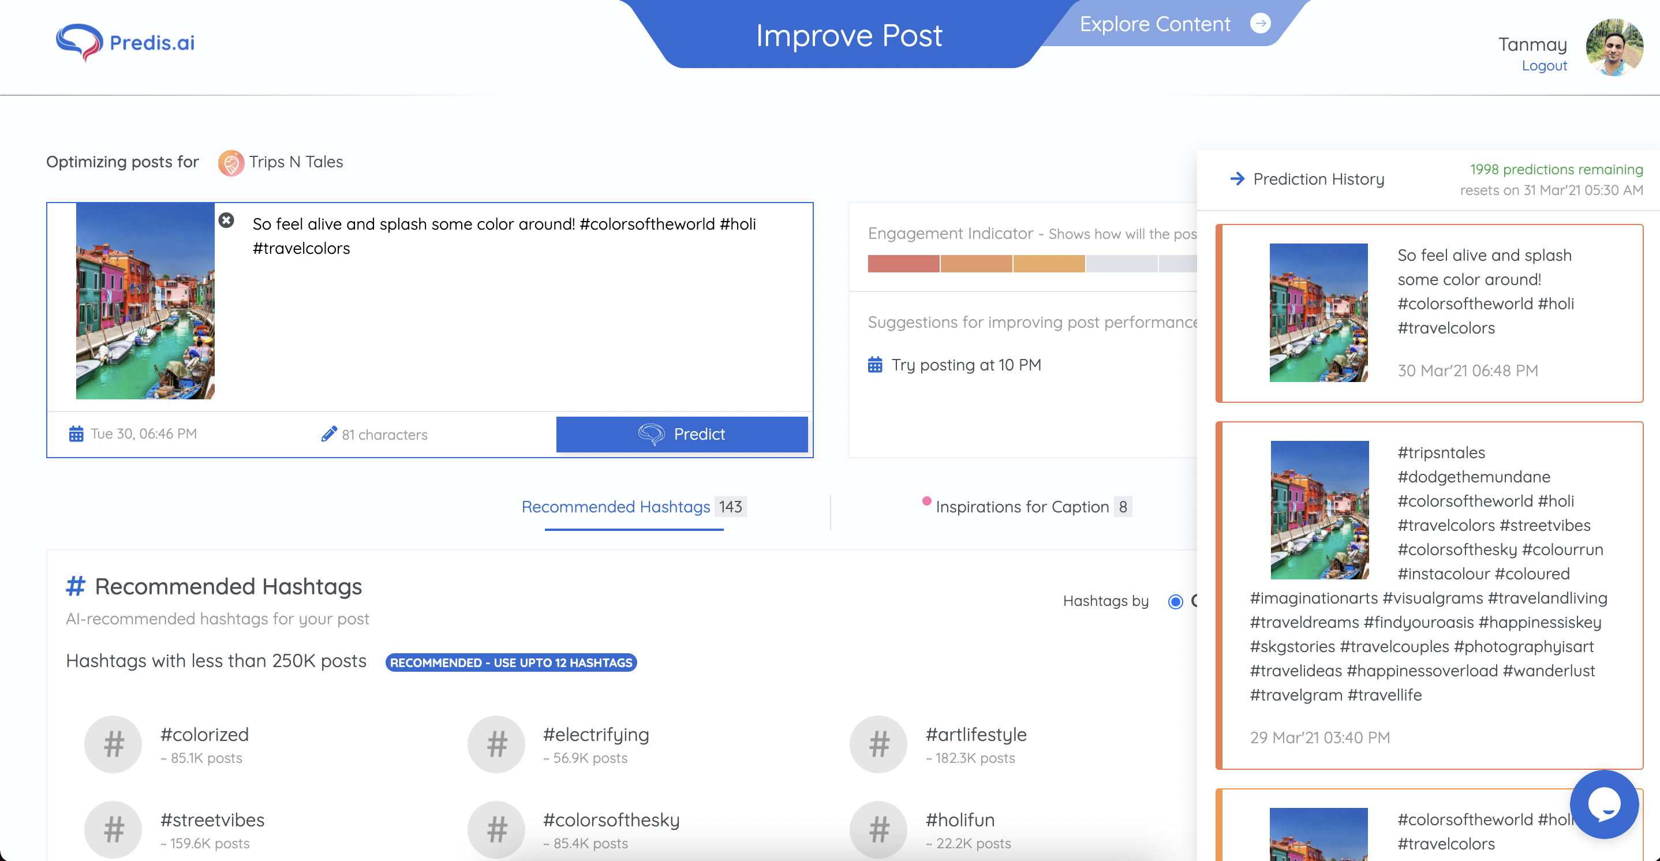This screenshot has width=1660, height=861.
Task: Click the Logout link
Action: 1544,66
